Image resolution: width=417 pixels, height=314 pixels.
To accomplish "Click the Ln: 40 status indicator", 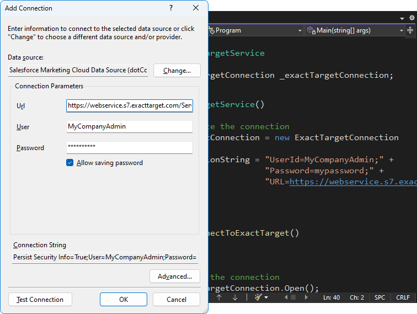I will click(332, 297).
